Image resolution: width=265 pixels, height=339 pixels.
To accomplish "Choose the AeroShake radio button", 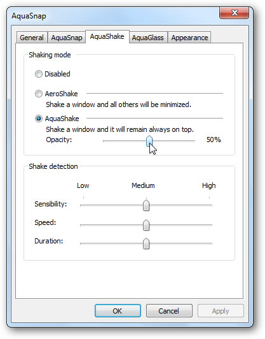I will tap(39, 94).
